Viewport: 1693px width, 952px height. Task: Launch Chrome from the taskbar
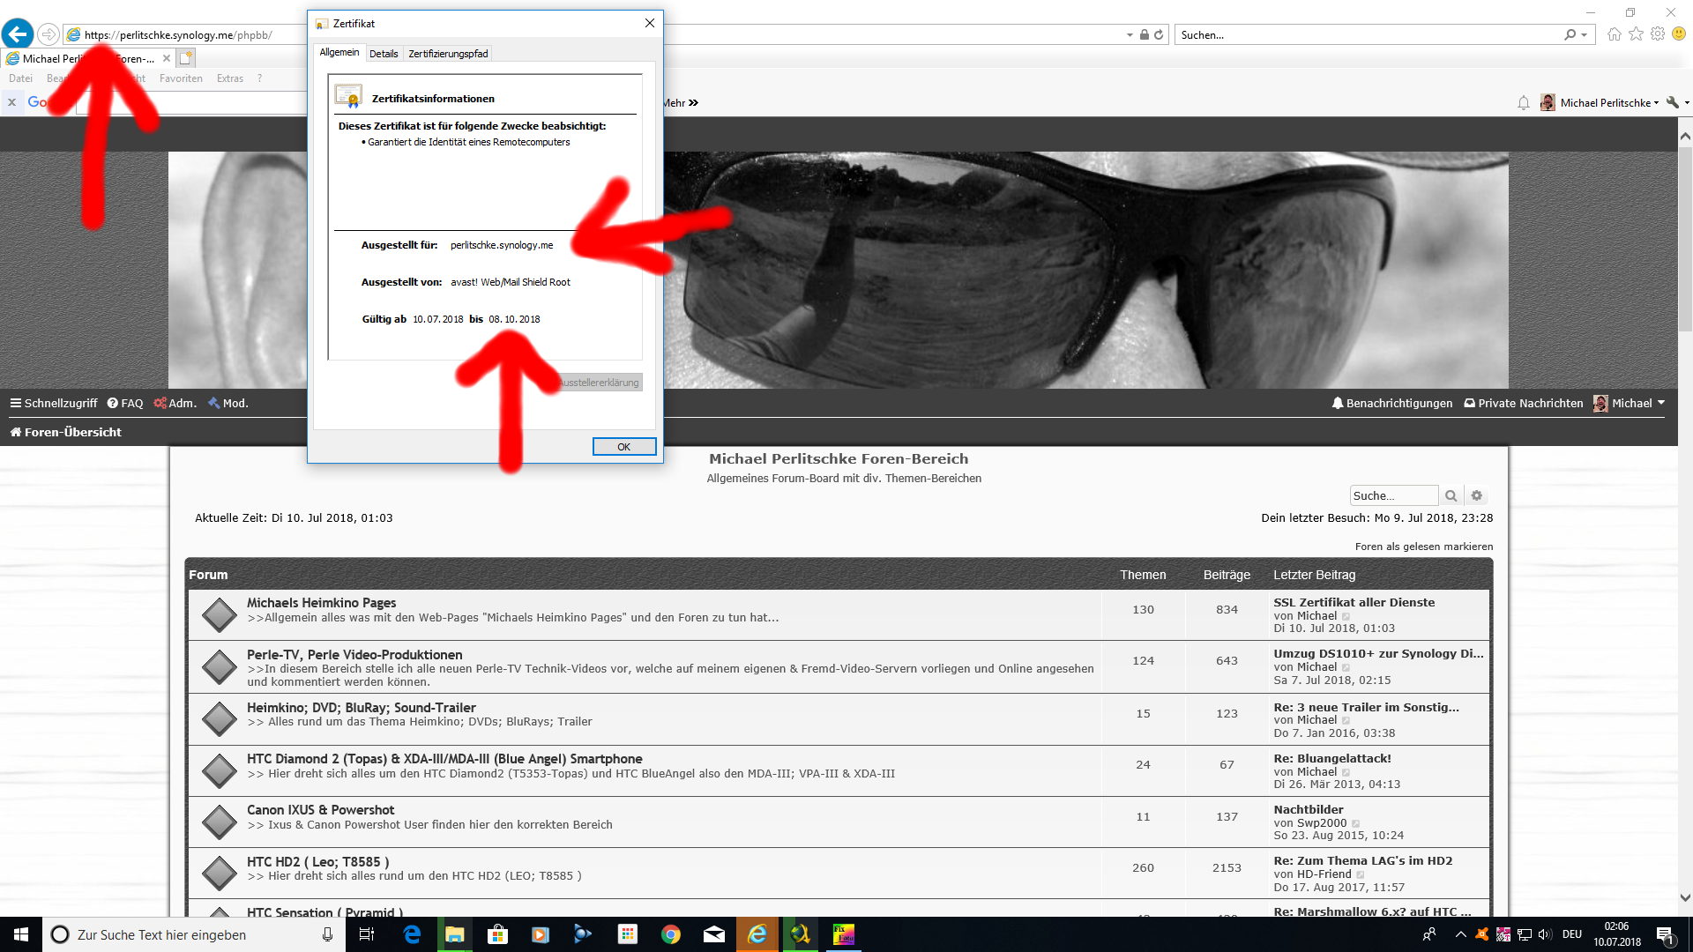tap(671, 934)
